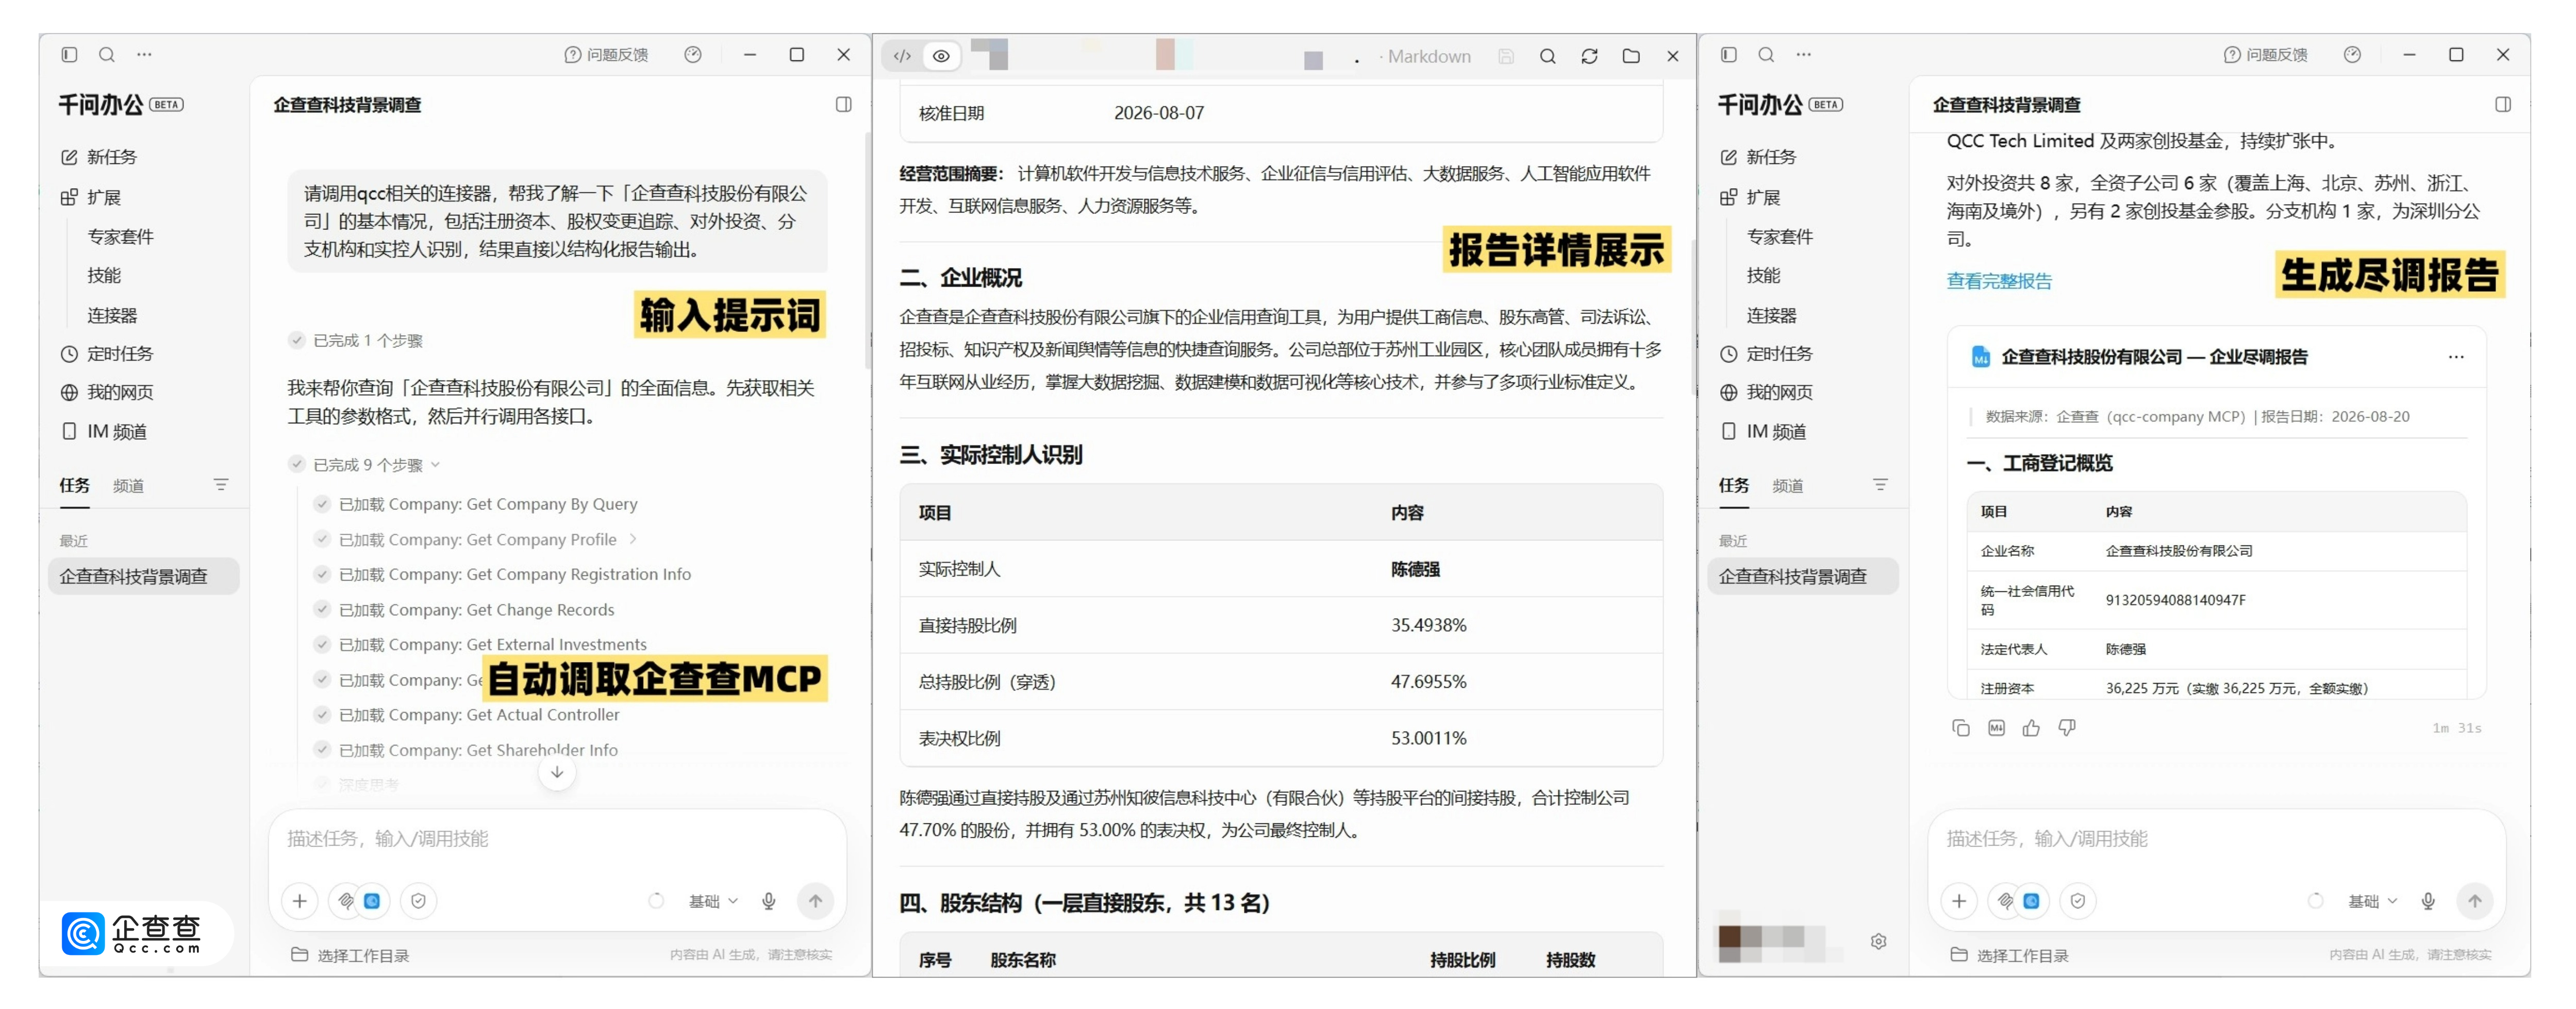This screenshot has height=1009, width=2576.
Task: Open search in the right 千问办公 window
Action: point(1766,55)
